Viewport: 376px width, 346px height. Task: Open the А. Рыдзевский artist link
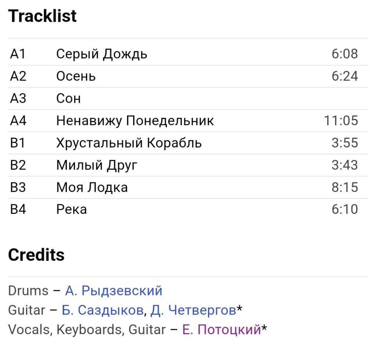coord(114,291)
